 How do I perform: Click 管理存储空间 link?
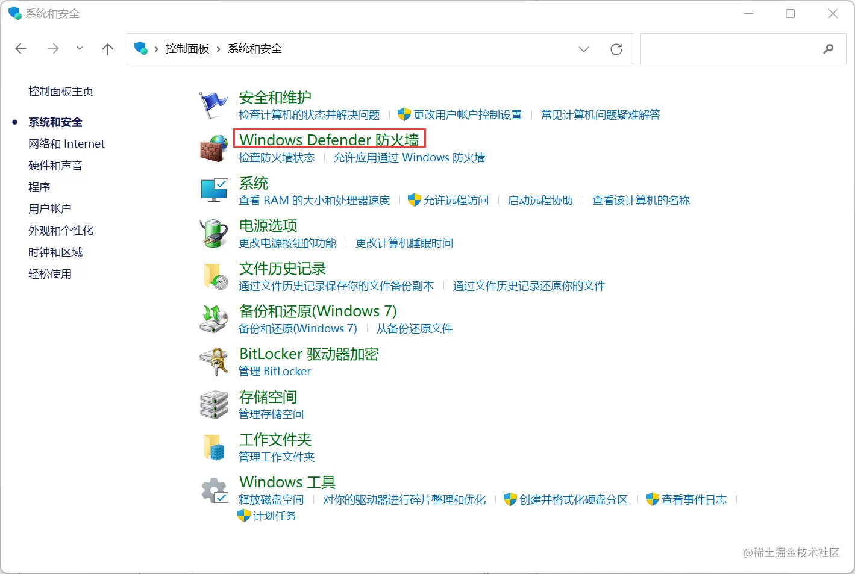[271, 414]
